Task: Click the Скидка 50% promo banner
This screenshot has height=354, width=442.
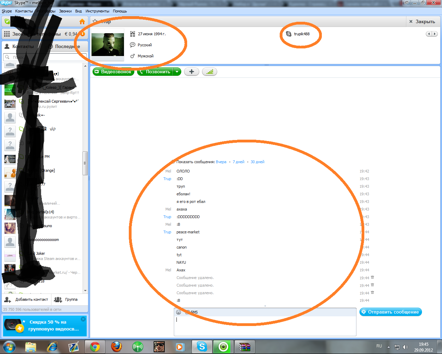Action: 45,326
